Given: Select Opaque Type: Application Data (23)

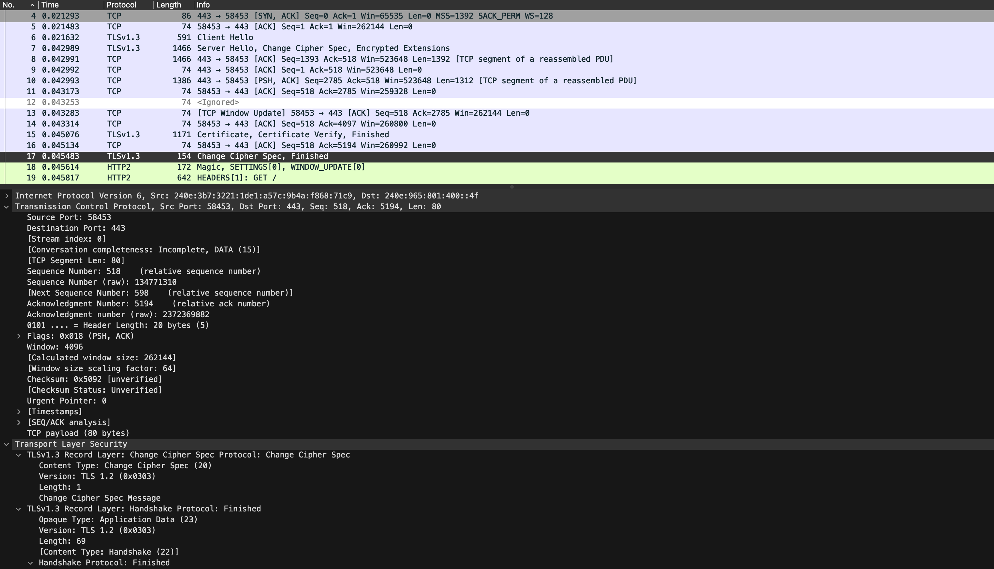Looking at the screenshot, I should pos(118,520).
